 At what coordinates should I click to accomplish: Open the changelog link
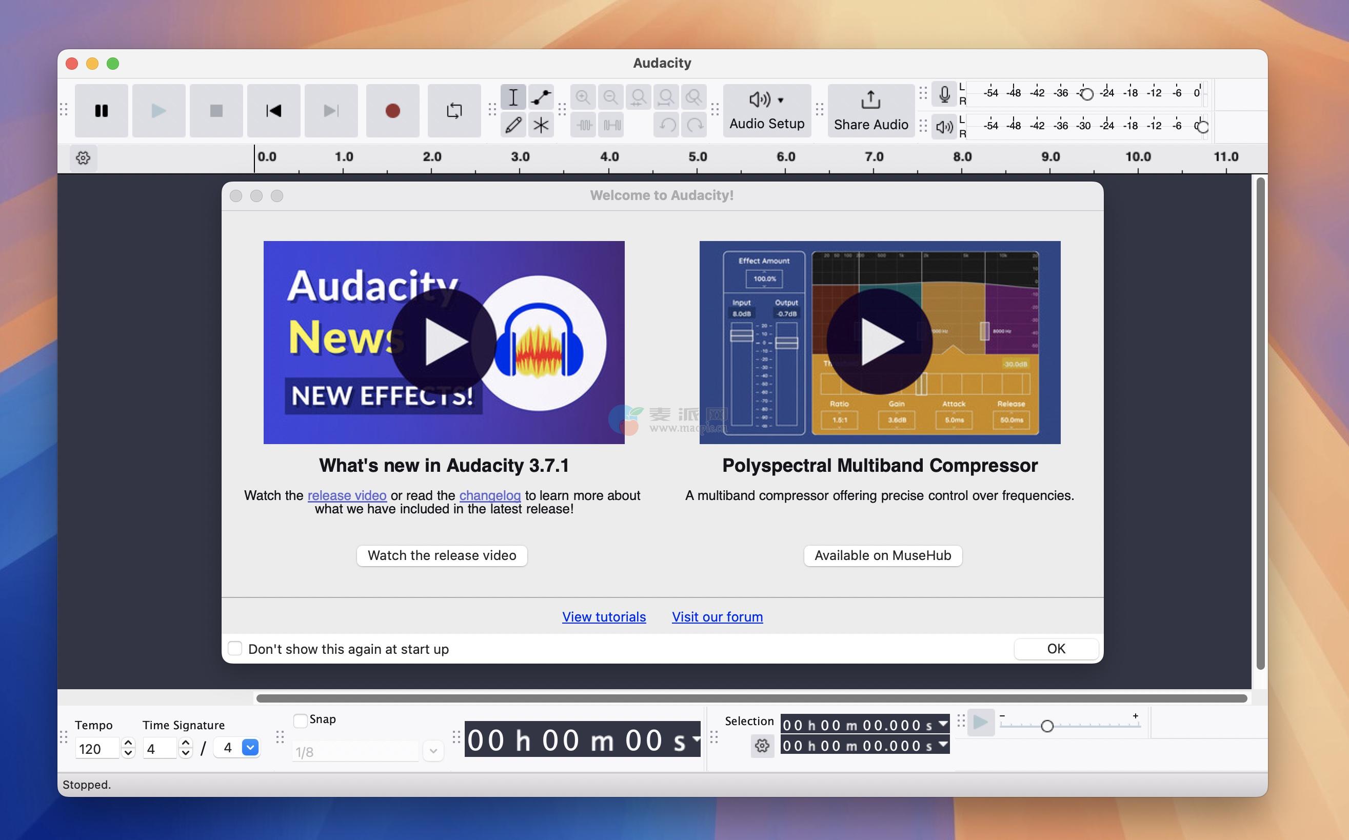pos(489,495)
